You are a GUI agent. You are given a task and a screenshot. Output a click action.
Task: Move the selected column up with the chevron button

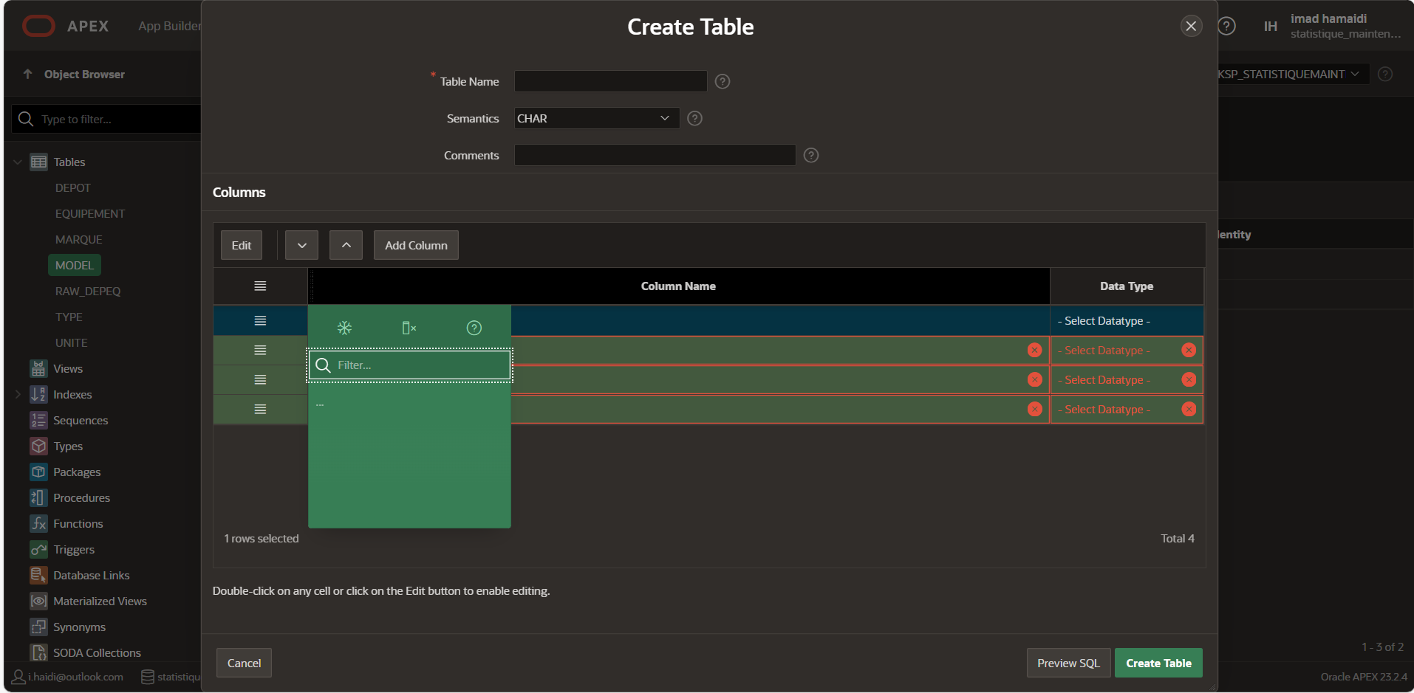tap(346, 246)
